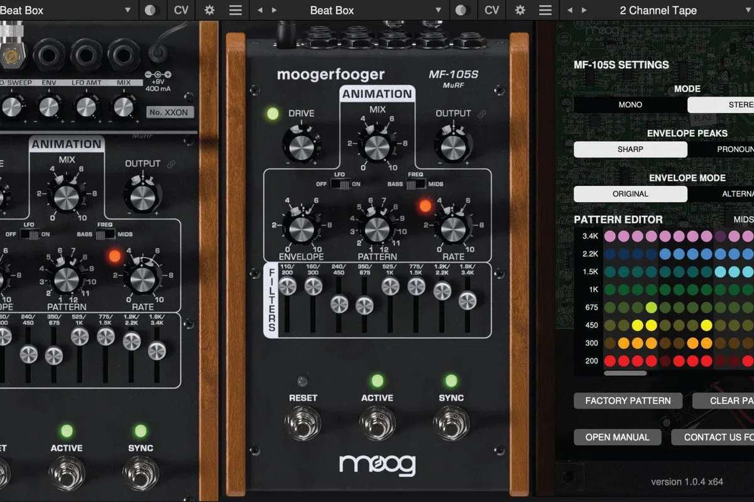The width and height of the screenshot is (754, 502).
Task: Click the CV button in the middle header
Action: (x=492, y=10)
